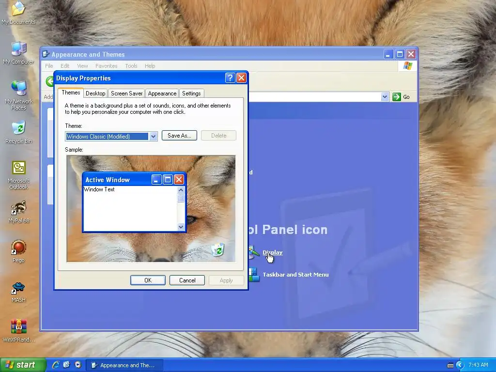496x372 pixels.
Task: Click Appearance and Themes taskbar button
Action: click(x=125, y=365)
